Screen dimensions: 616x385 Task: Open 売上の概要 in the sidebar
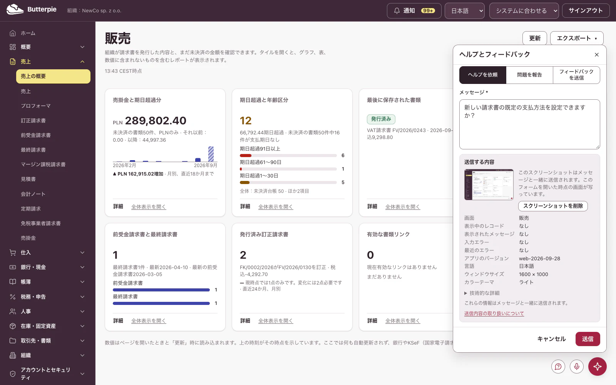click(53, 76)
